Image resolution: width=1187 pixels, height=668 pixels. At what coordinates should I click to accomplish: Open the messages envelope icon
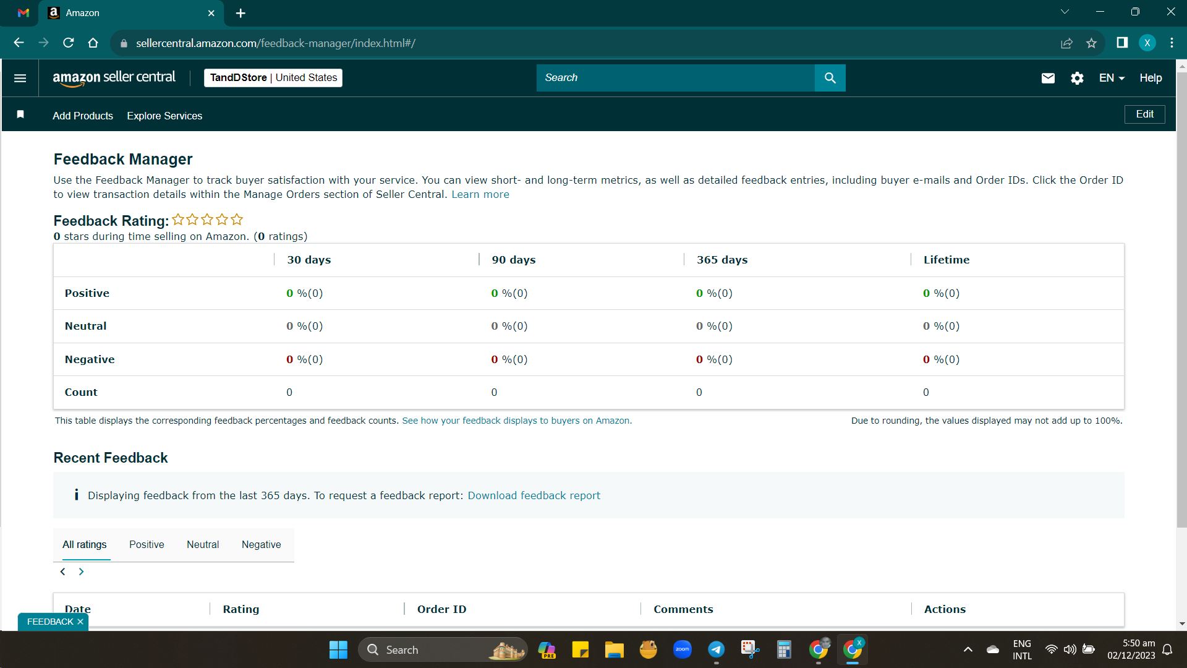coord(1048,78)
